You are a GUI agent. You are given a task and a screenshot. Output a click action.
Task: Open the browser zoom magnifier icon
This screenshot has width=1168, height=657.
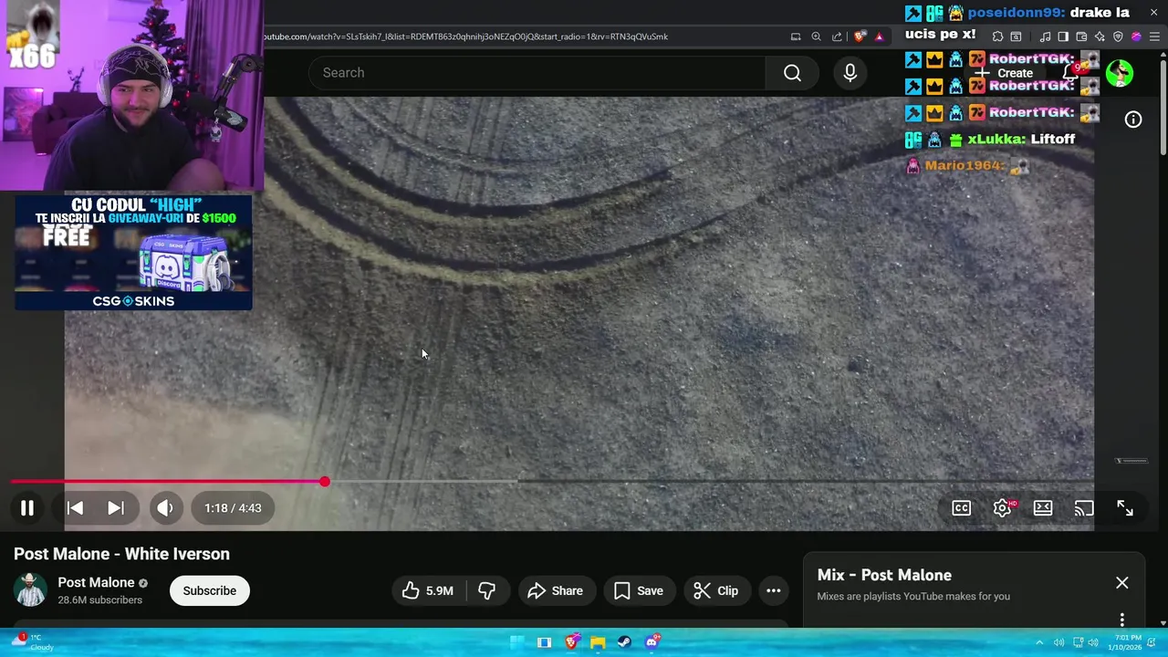tap(816, 36)
